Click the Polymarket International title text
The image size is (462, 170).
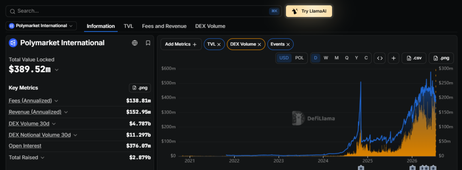click(62, 43)
